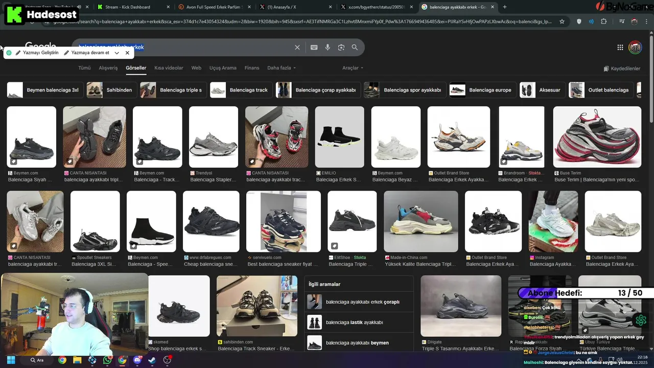This screenshot has height=368, width=654.
Task: Open related search 'erkek çoraplı'
Action: (x=360, y=302)
